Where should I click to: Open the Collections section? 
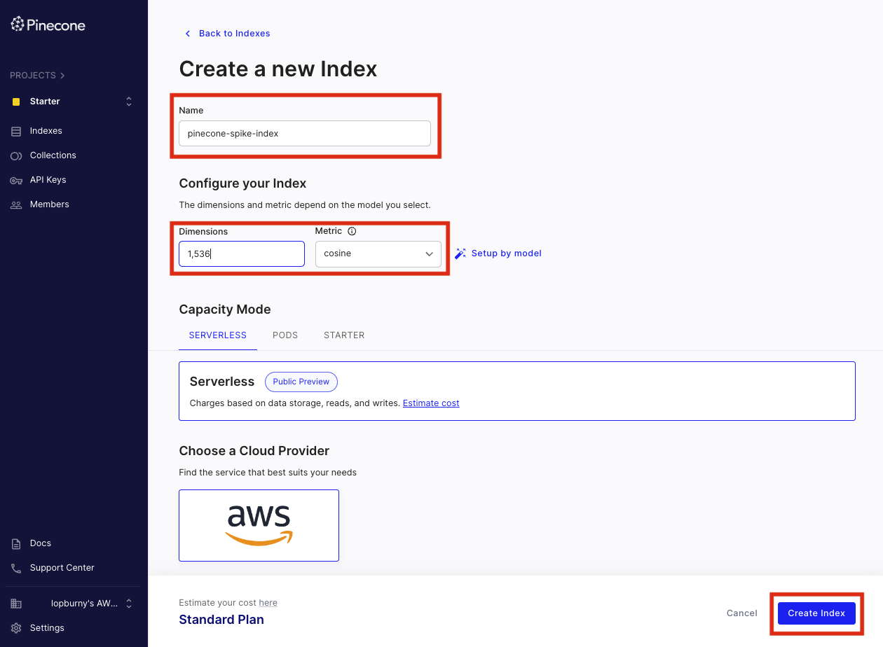pyautogui.click(x=53, y=155)
